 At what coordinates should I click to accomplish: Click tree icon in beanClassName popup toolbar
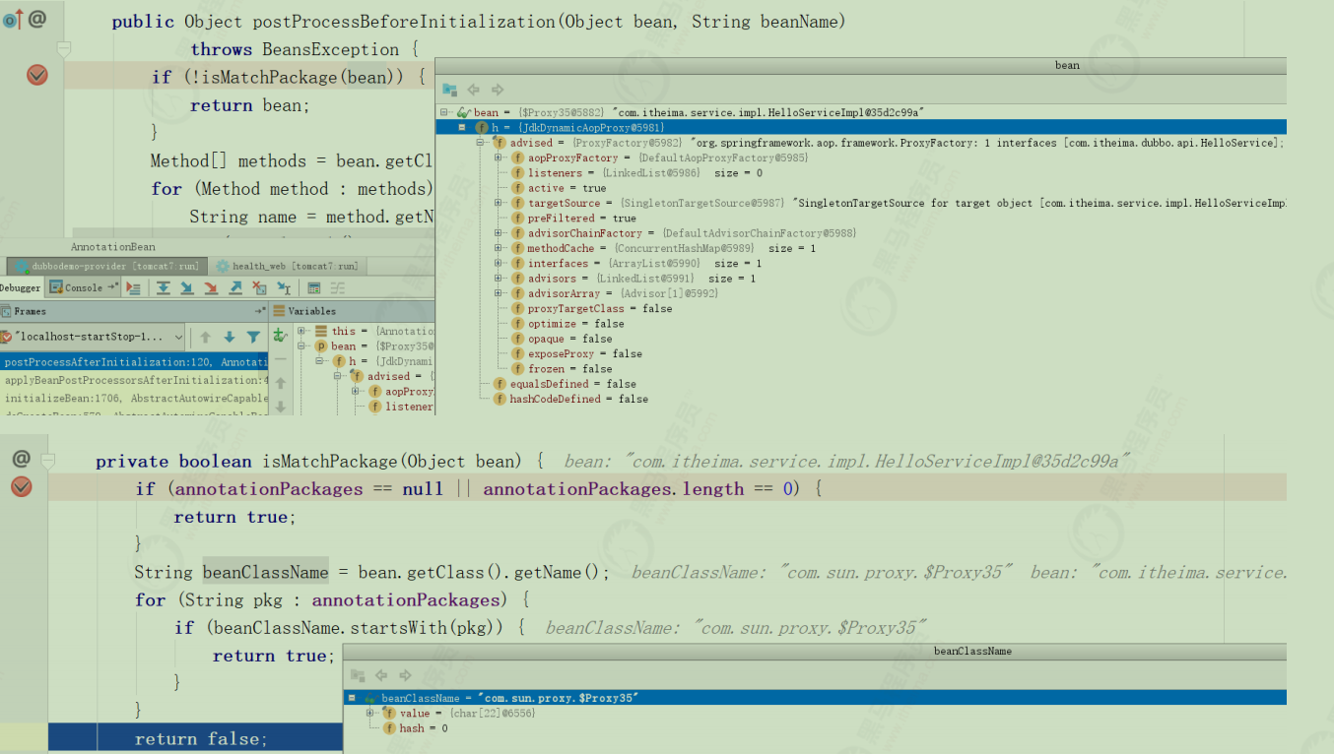[358, 676]
